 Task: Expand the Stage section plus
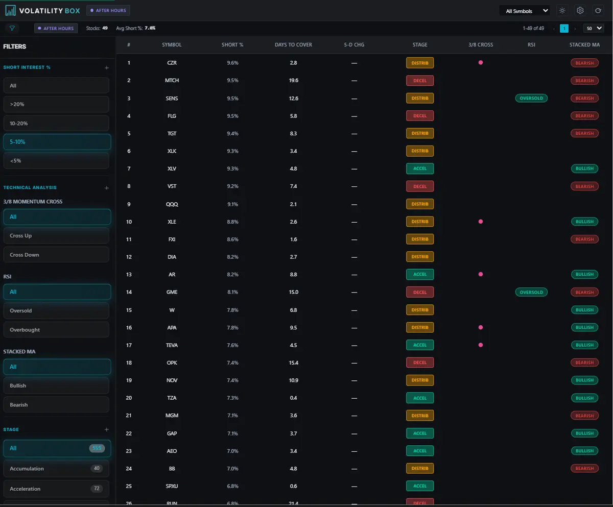pyautogui.click(x=107, y=430)
